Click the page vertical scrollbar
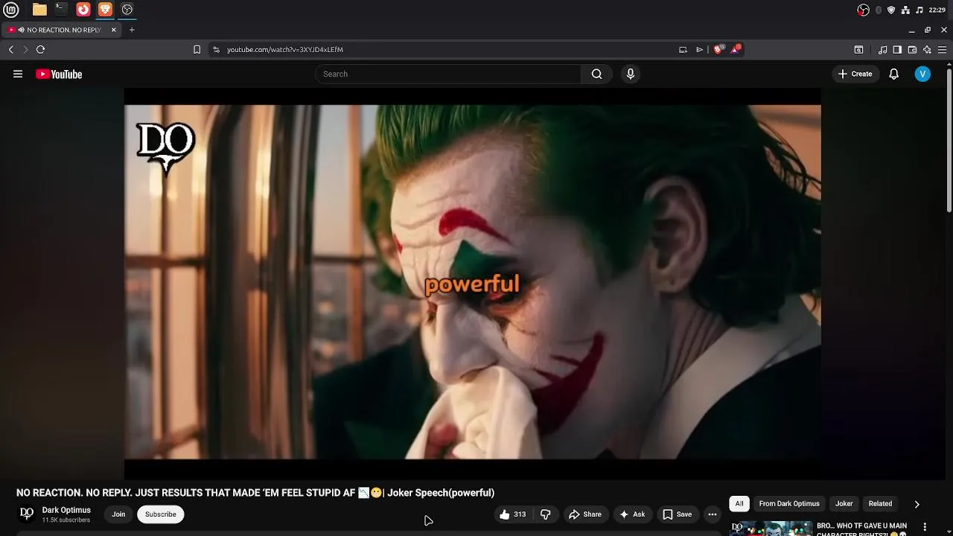The height and width of the screenshot is (536, 953). [949, 139]
